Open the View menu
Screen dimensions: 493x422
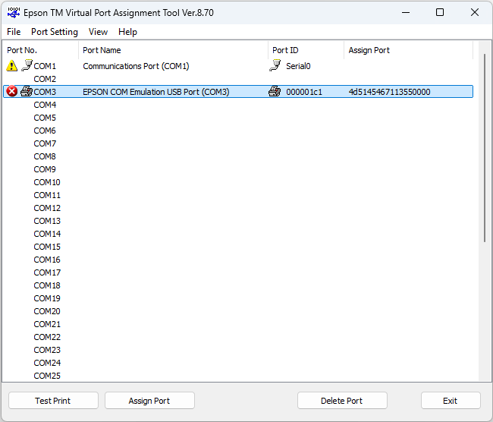click(x=98, y=32)
